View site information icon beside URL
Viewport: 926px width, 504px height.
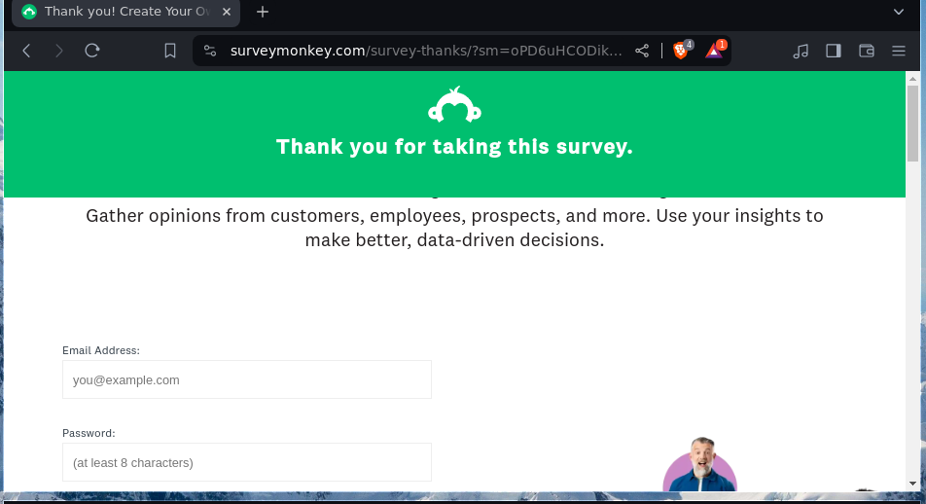[x=210, y=51]
